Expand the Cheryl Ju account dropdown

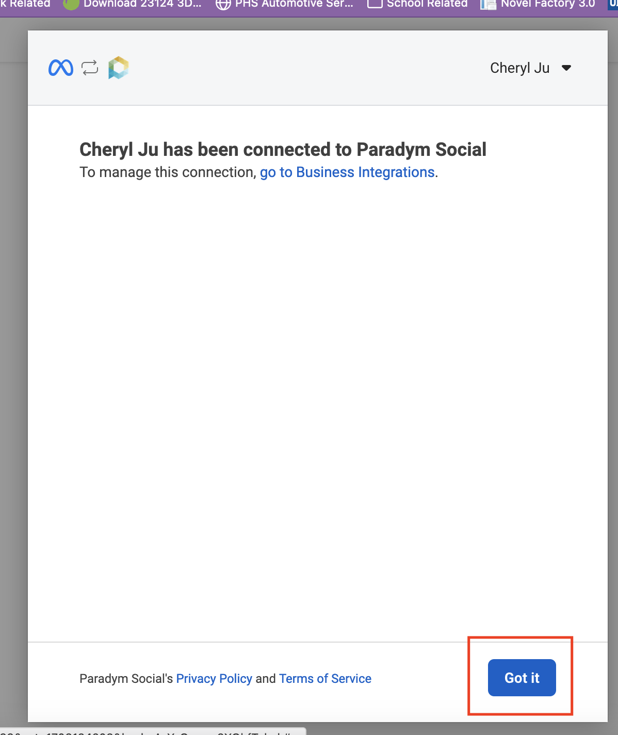point(566,68)
